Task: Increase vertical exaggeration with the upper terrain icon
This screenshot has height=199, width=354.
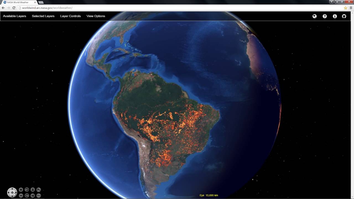Action: 39,190
